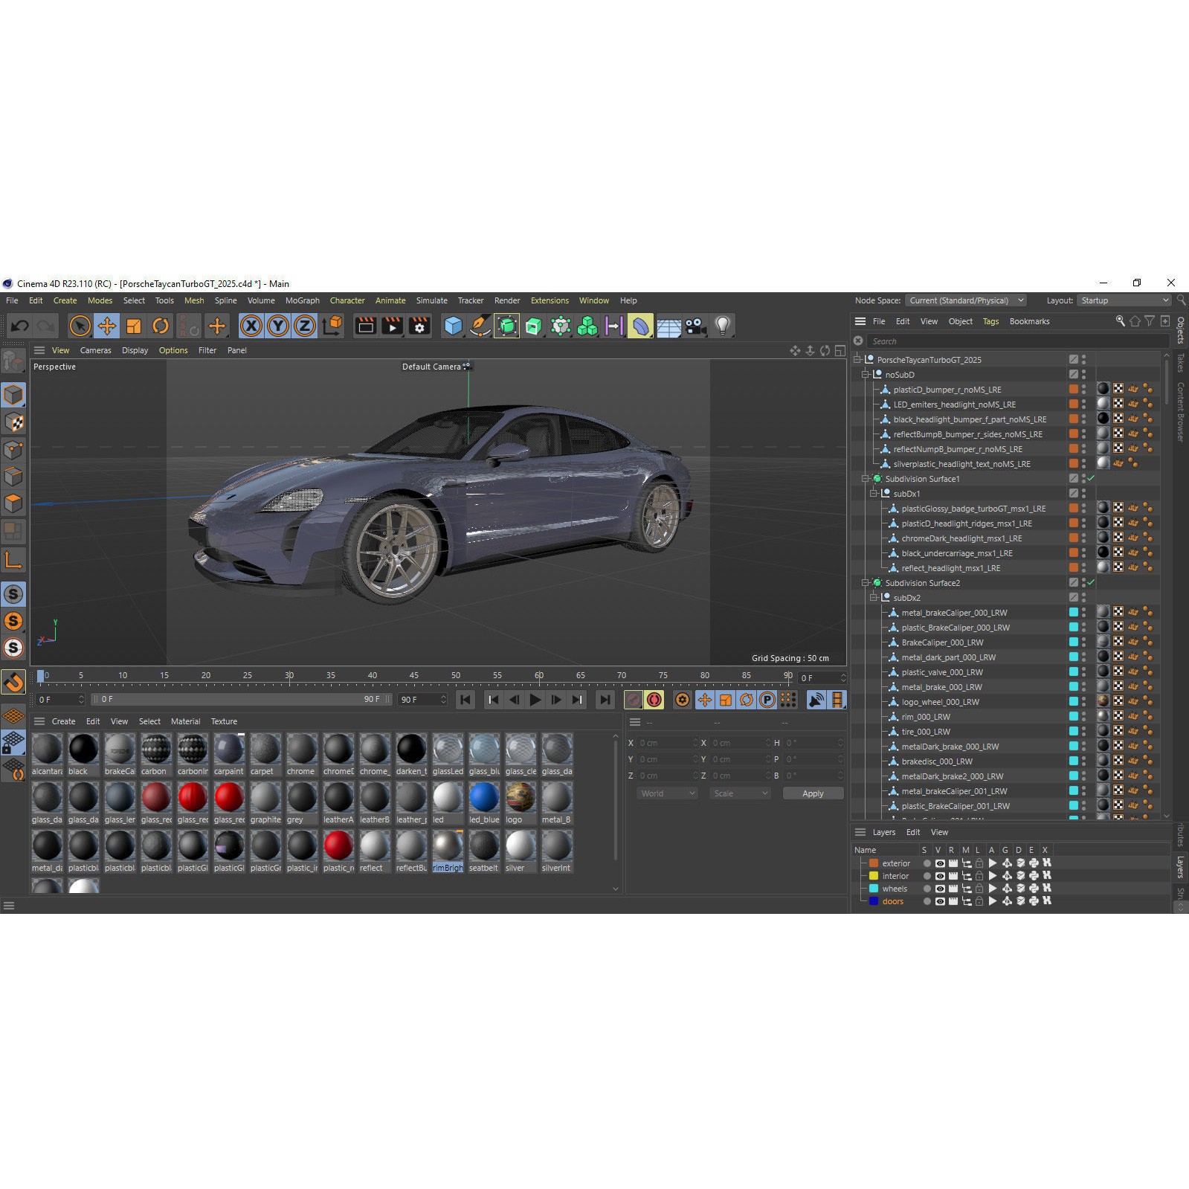Toggle doors layer lock icon
The image size is (1189, 1189).
point(979,901)
